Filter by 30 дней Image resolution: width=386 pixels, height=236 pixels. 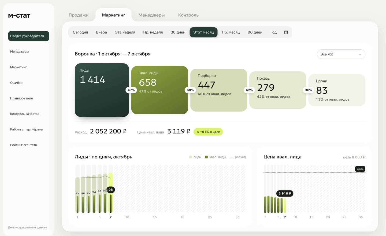(x=178, y=32)
